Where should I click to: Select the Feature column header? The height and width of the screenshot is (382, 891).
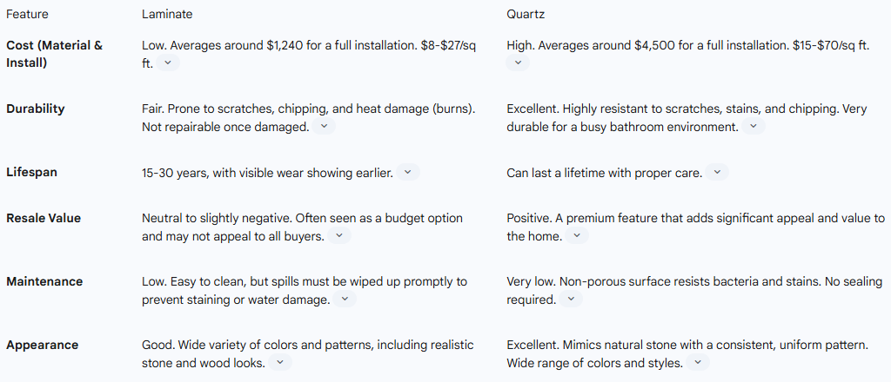[x=27, y=15]
